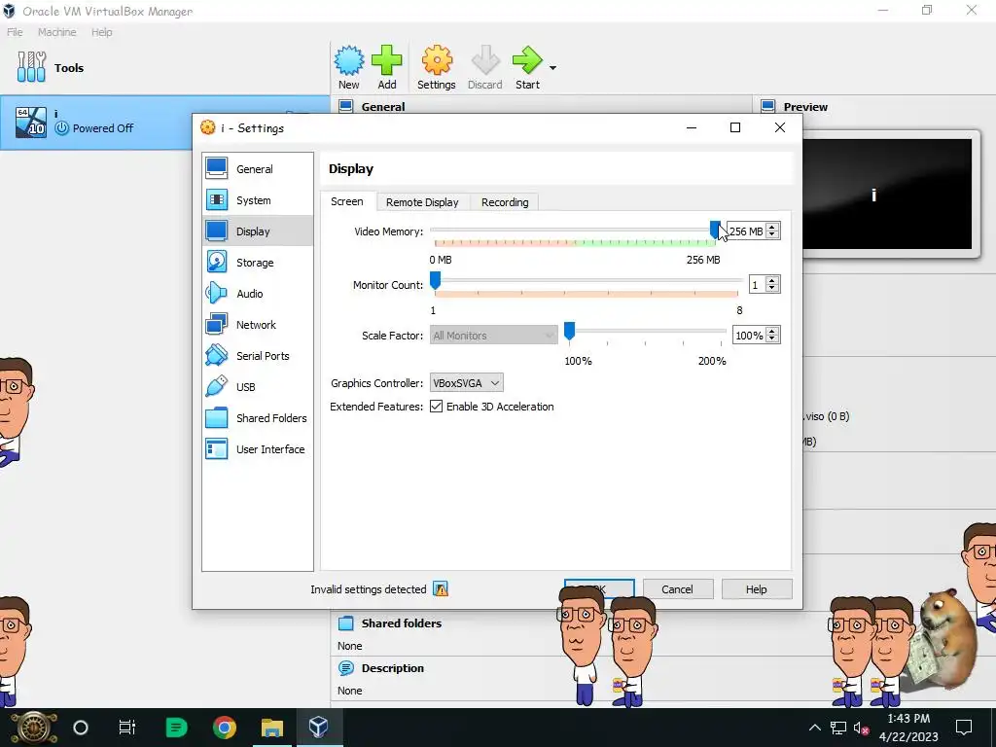Increase Scale Factor with up stepper
The height and width of the screenshot is (747, 996).
pyautogui.click(x=772, y=331)
